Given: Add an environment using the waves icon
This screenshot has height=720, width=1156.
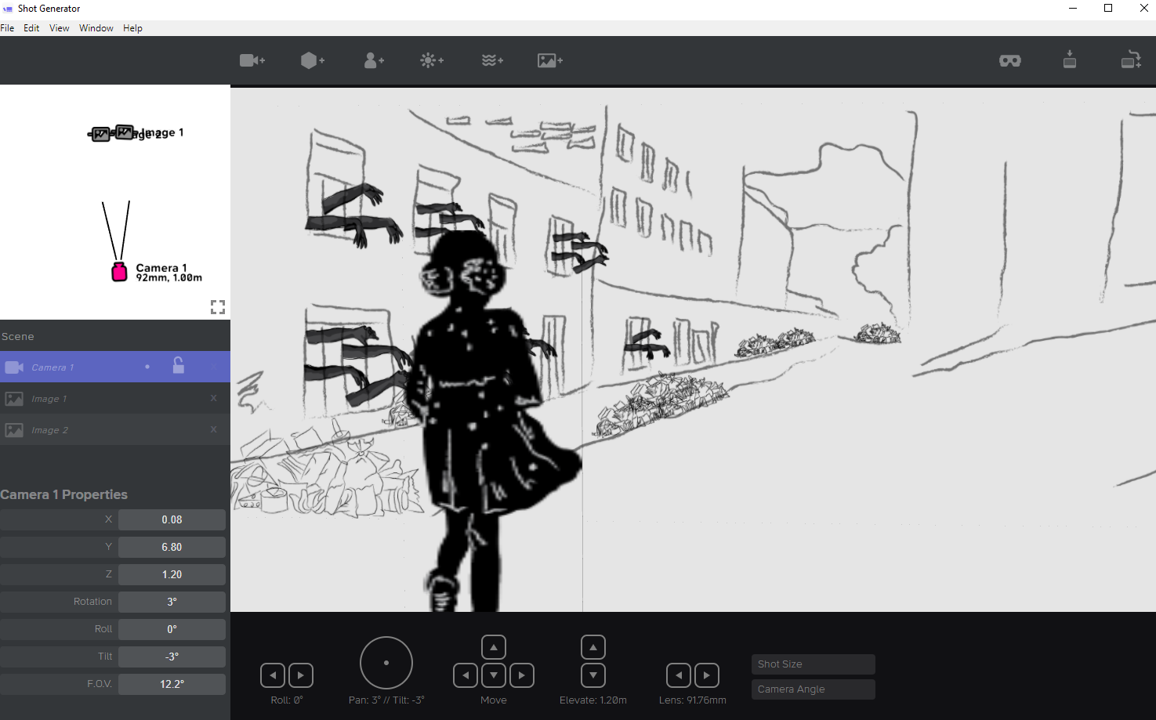Looking at the screenshot, I should [491, 60].
